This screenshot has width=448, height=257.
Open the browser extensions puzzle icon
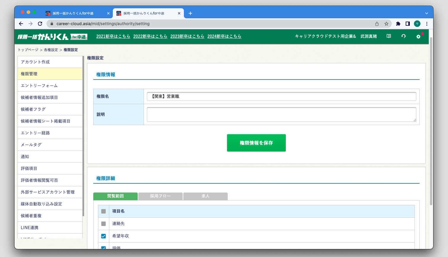[x=398, y=24]
